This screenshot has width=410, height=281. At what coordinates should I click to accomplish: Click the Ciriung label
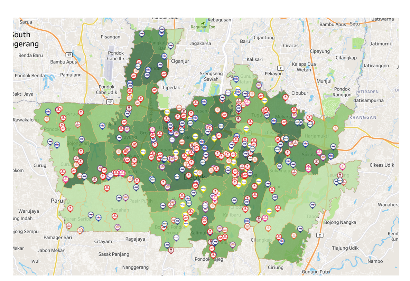276,268
